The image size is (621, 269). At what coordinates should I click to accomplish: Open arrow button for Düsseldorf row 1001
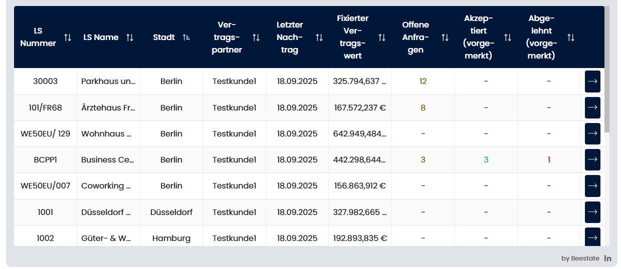tap(592, 212)
